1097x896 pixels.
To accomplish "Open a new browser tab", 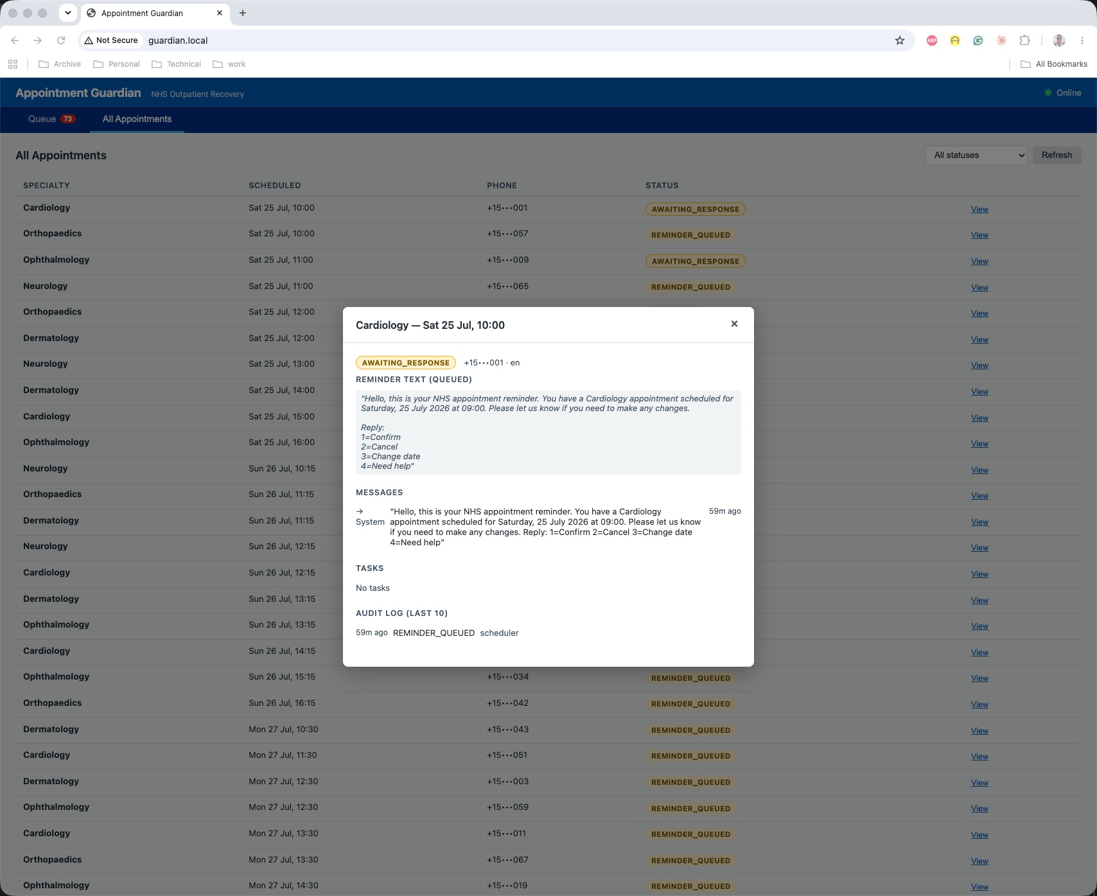I will pos(243,13).
